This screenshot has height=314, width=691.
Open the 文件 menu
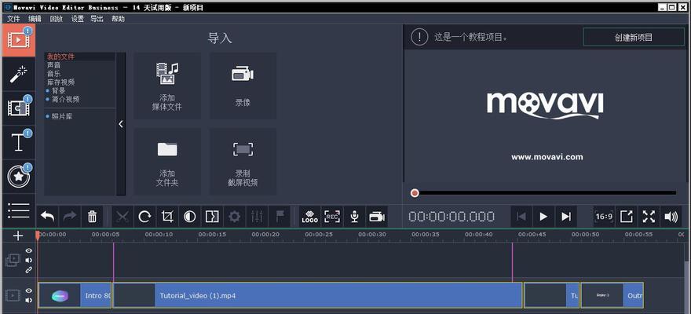click(13, 19)
